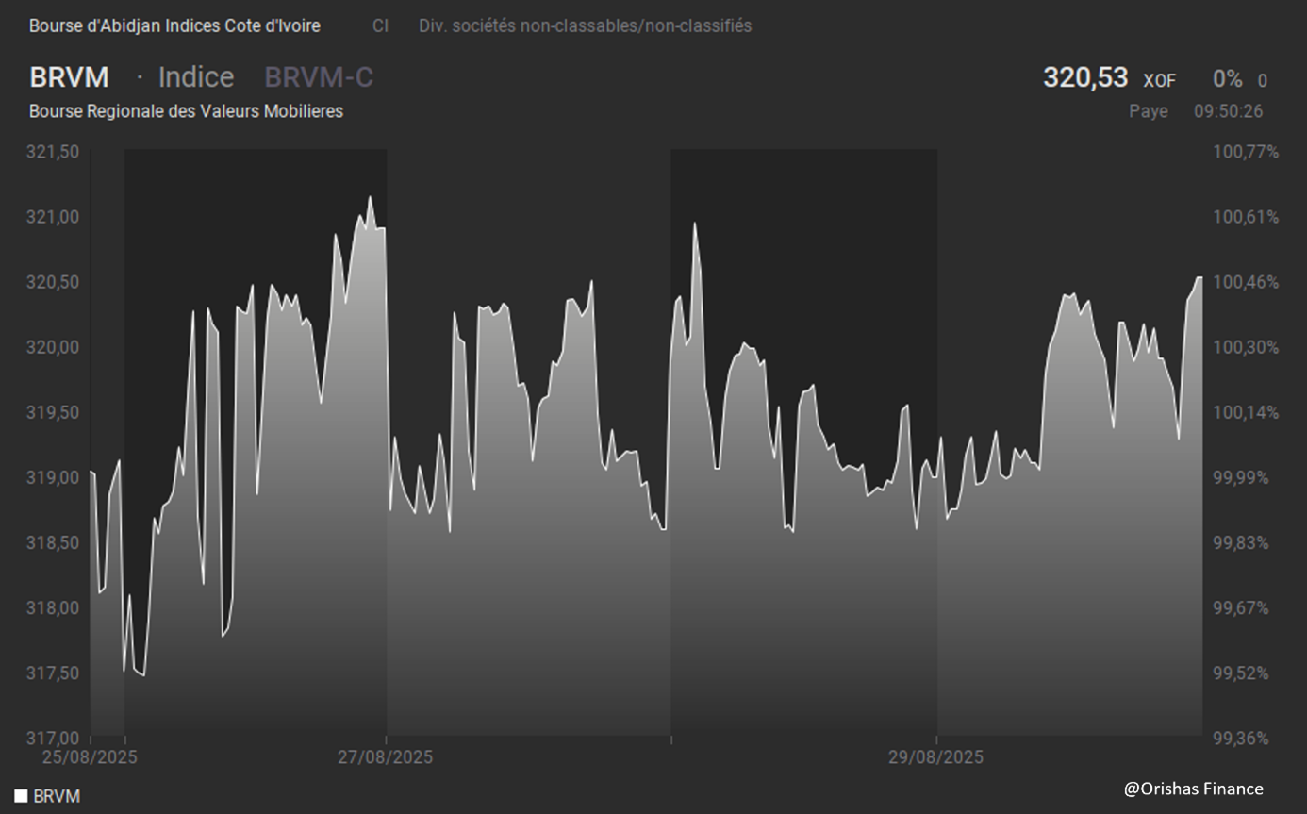Screen dimensions: 1307x814
Task: Click the white BRVM legend square
Action: [x=21, y=796]
